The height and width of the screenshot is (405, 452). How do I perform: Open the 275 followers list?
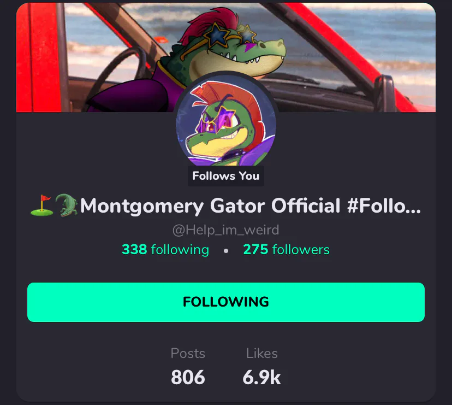pos(286,249)
